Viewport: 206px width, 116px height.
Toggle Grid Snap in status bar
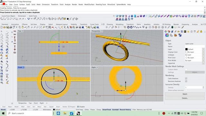point(79,110)
